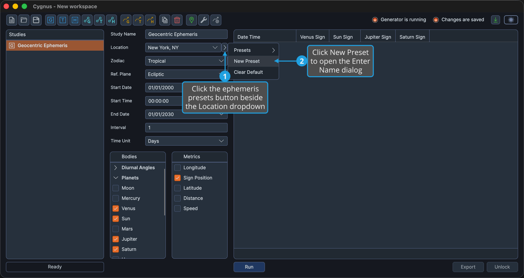
Task: Click the green download arrow icon
Action: [496, 20]
